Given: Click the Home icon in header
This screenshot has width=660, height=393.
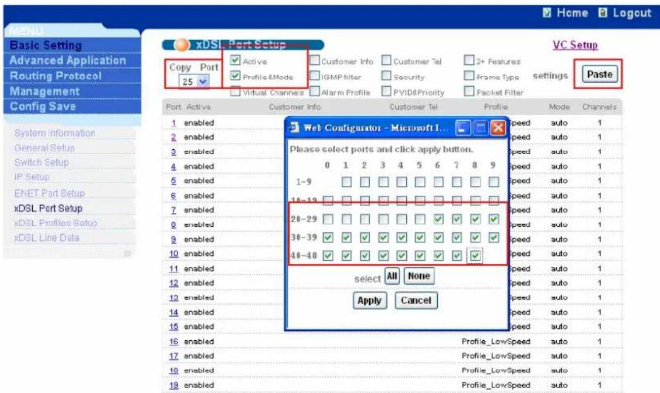Looking at the screenshot, I should coord(547,13).
